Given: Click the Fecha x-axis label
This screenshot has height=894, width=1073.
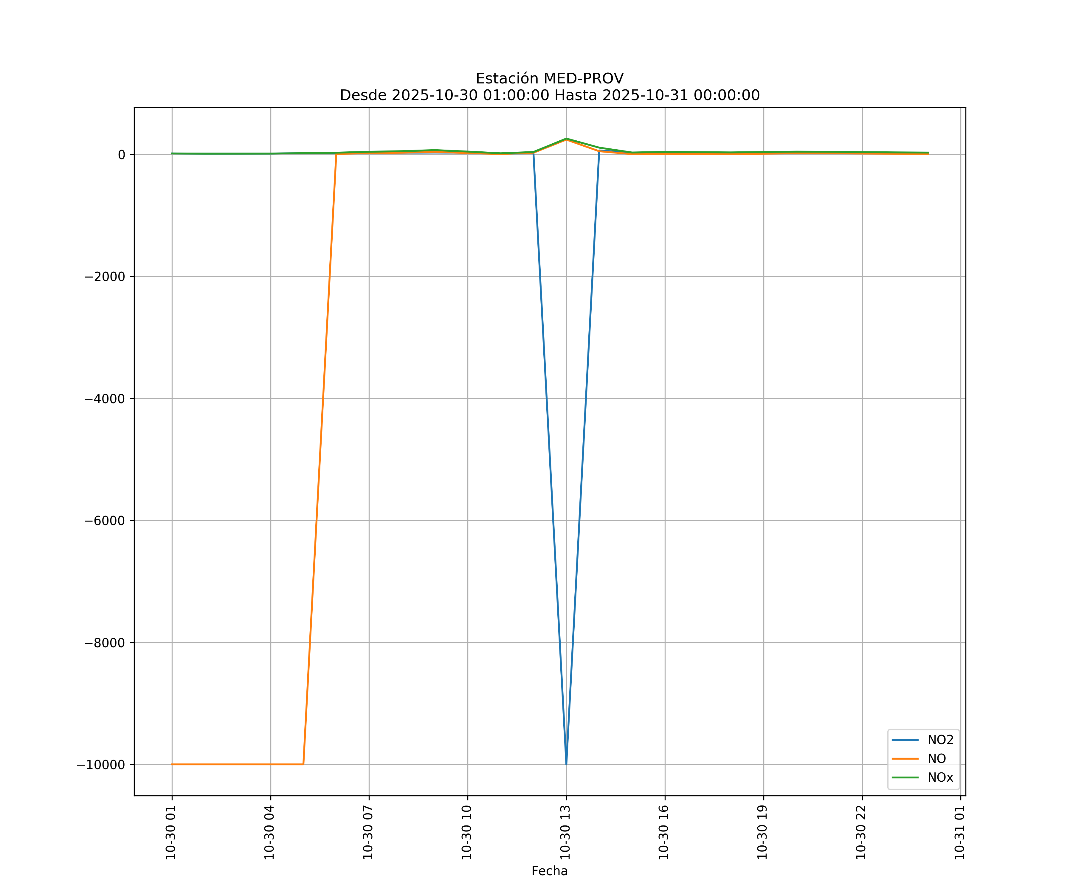Looking at the screenshot, I should [549, 871].
